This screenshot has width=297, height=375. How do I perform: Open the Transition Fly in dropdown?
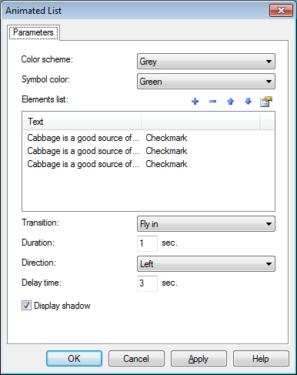(206, 224)
